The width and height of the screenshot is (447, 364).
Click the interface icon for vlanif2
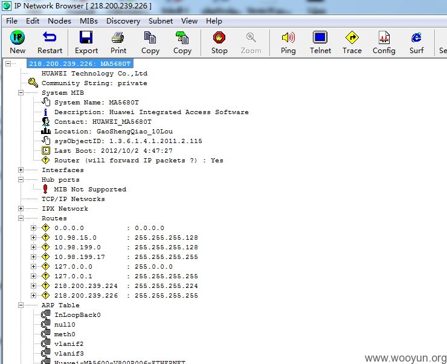[x=46, y=343]
